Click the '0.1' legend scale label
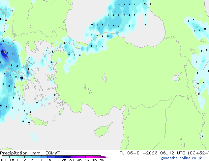 pyautogui.click(x=4, y=160)
